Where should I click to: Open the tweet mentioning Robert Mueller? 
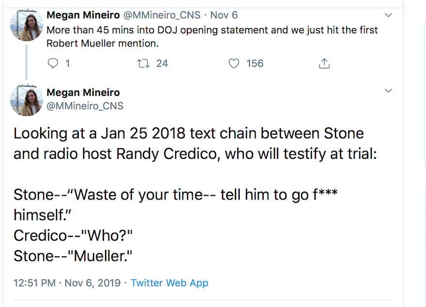pyautogui.click(x=212, y=36)
